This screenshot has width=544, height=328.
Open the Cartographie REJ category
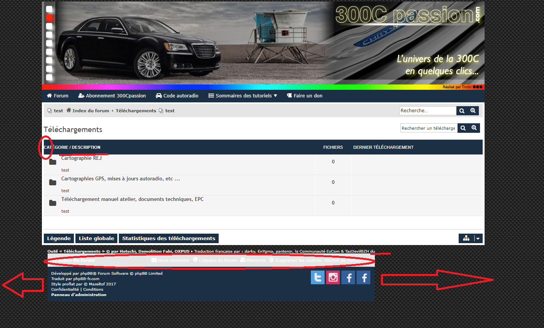(x=82, y=158)
